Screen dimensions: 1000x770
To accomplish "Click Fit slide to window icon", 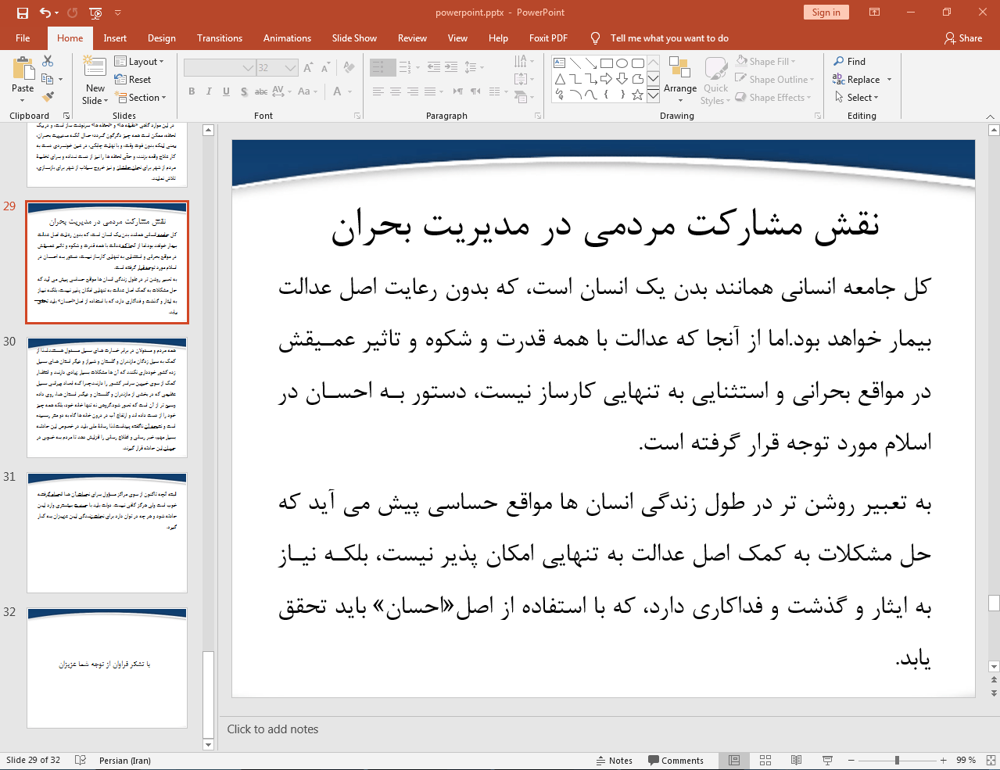I will 991,761.
